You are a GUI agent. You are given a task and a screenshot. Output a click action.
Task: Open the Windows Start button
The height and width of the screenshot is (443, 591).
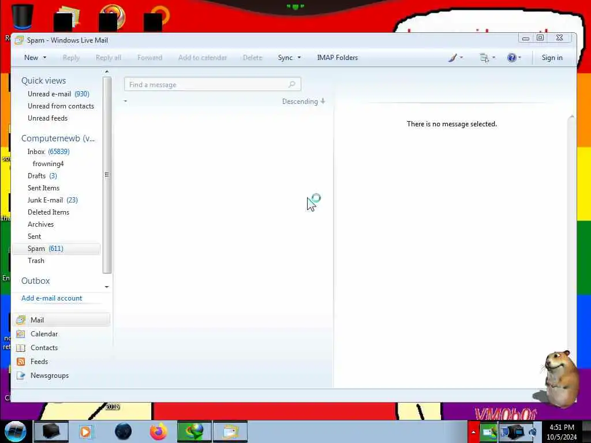click(15, 431)
